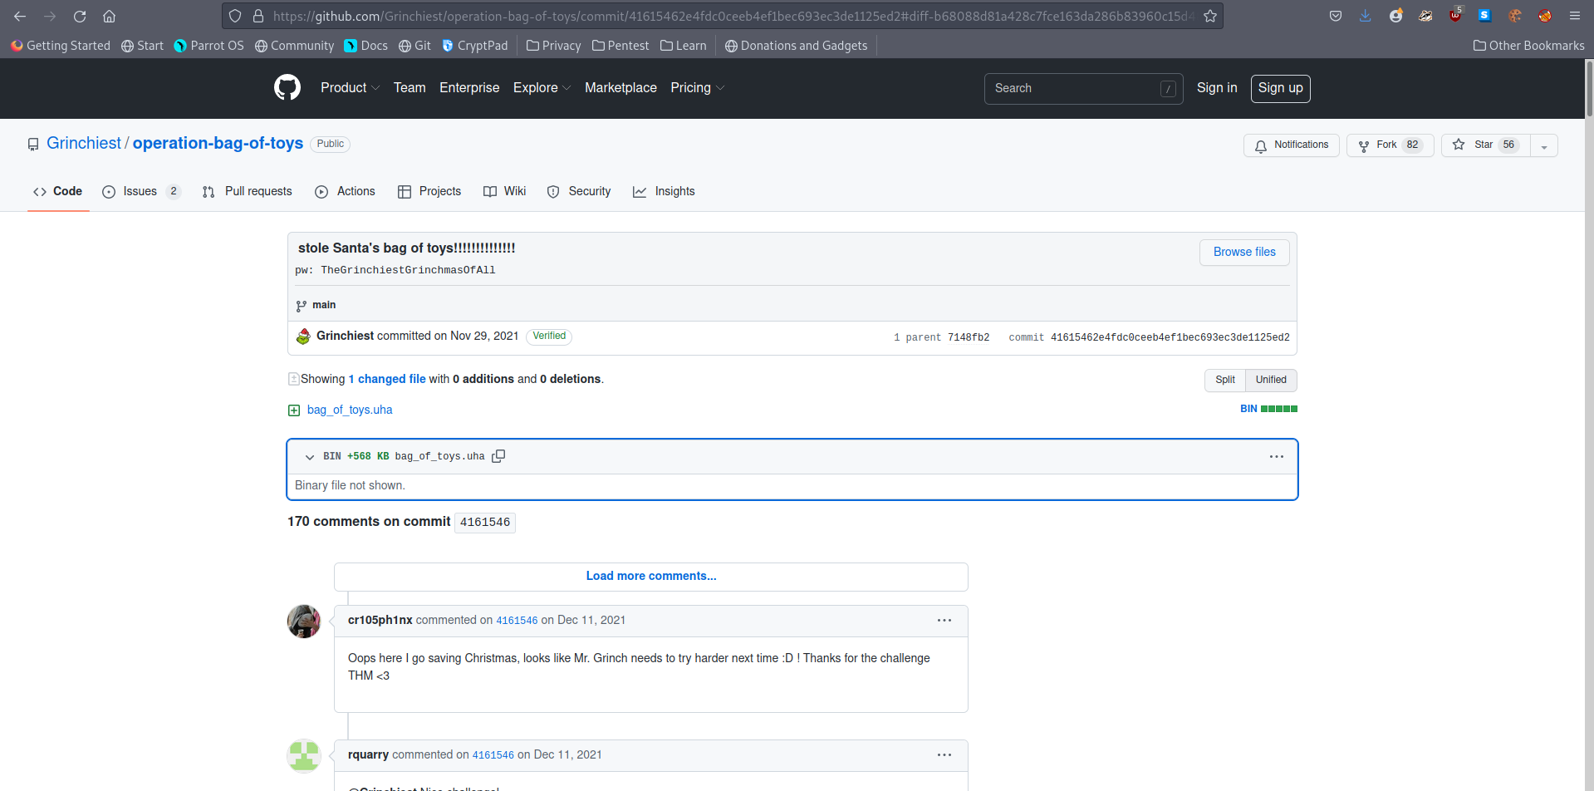Image resolution: width=1594 pixels, height=791 pixels.
Task: Open Firefox downloads panel
Action: coord(1365,16)
